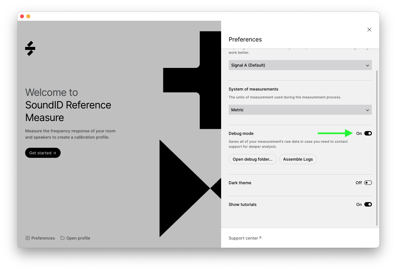Viewport: 397px width, 271px height.
Task: Click the SoundID Reference logo icon
Action: 30,48
